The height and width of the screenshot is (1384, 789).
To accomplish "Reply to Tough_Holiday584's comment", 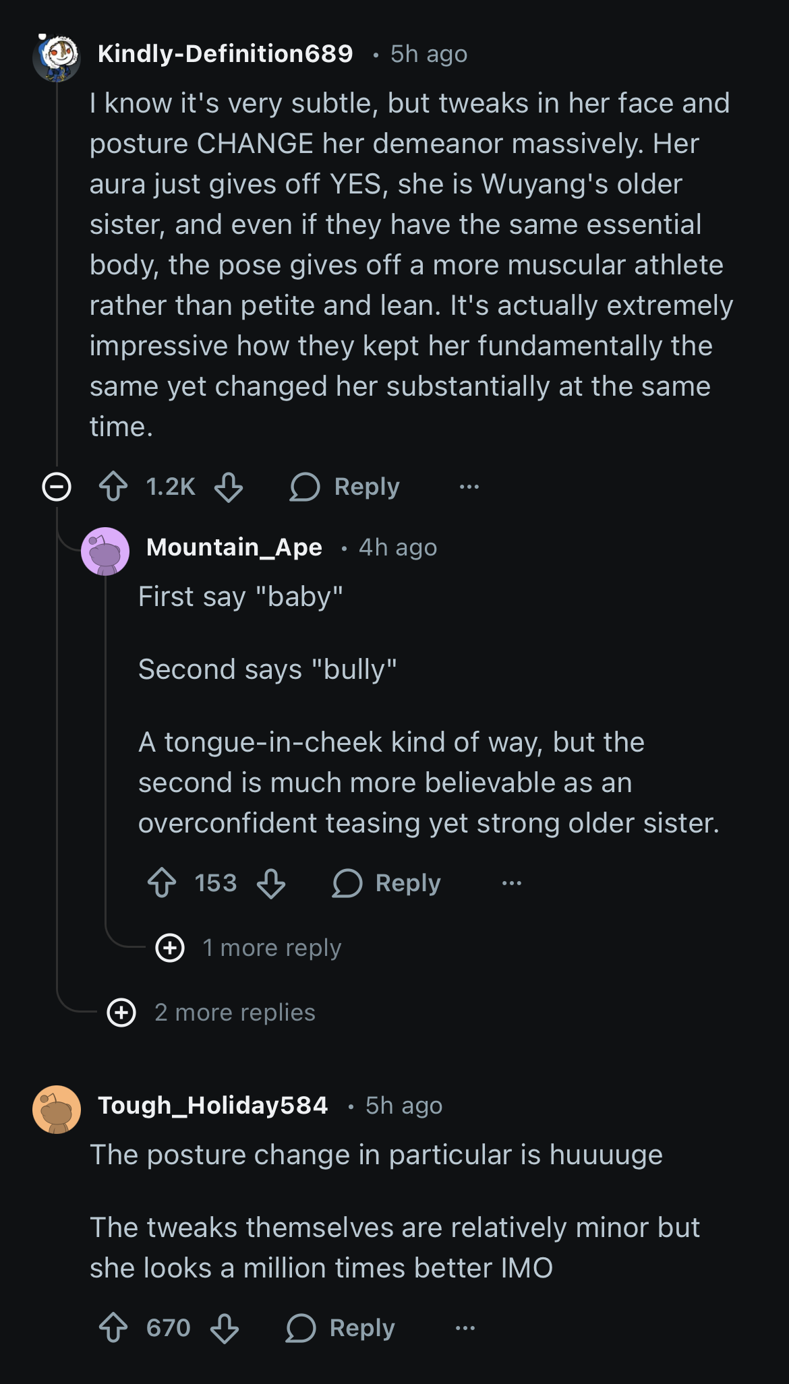I will point(341,1328).
